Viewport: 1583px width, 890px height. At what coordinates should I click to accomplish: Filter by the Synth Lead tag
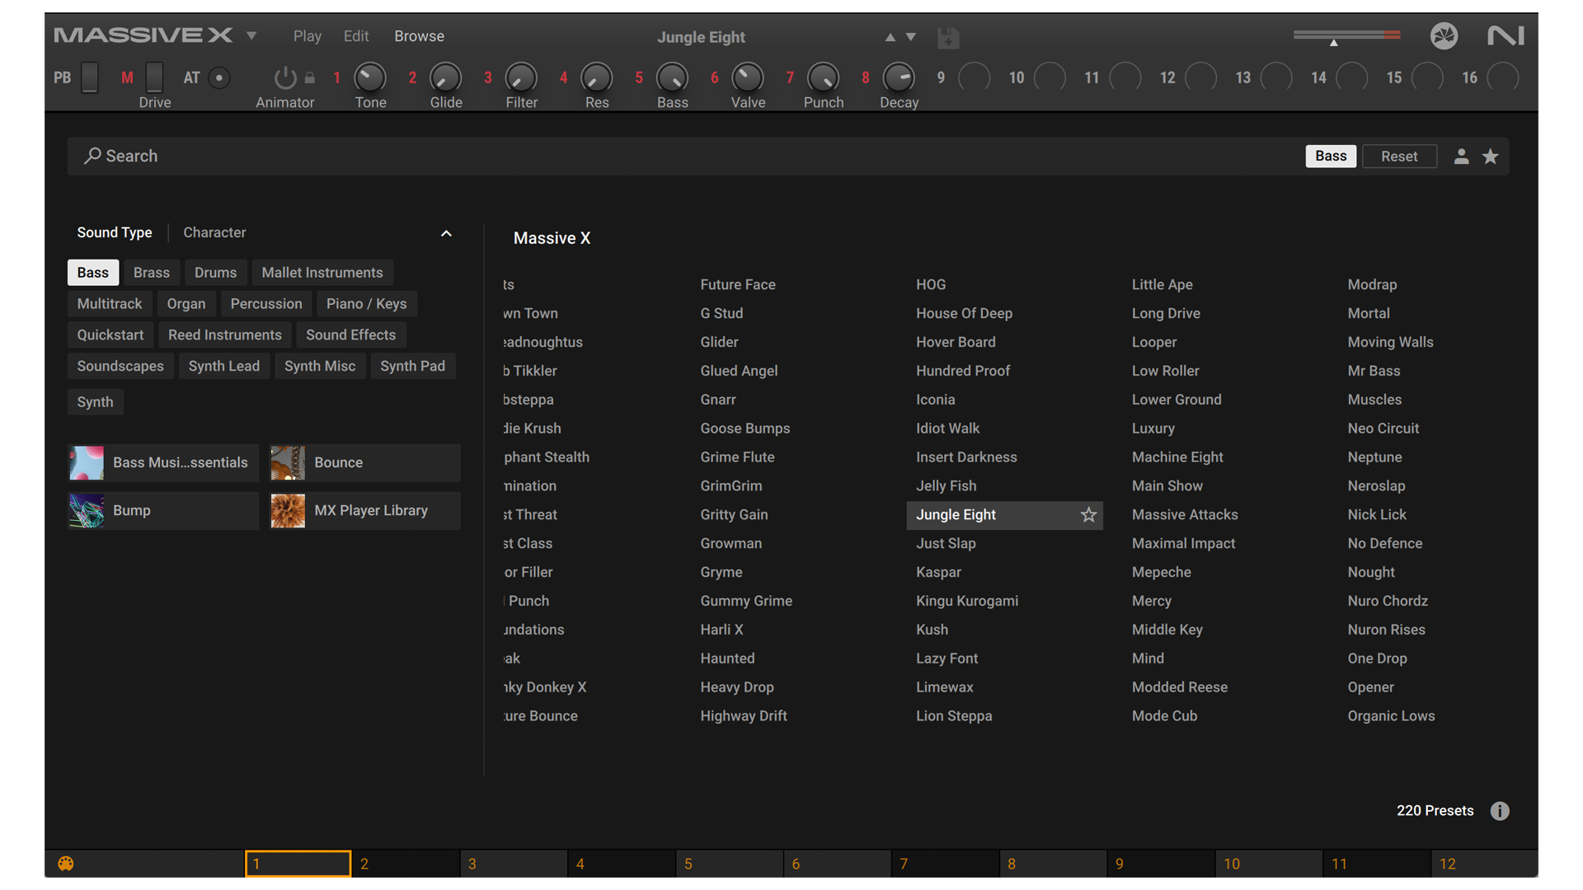pyautogui.click(x=224, y=366)
